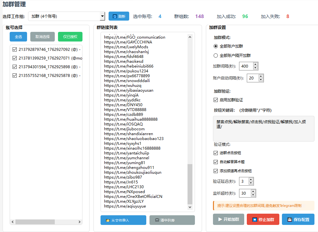Disable the enable join verification checkbox
This screenshot has width=318, height=232.
tap(216, 100)
